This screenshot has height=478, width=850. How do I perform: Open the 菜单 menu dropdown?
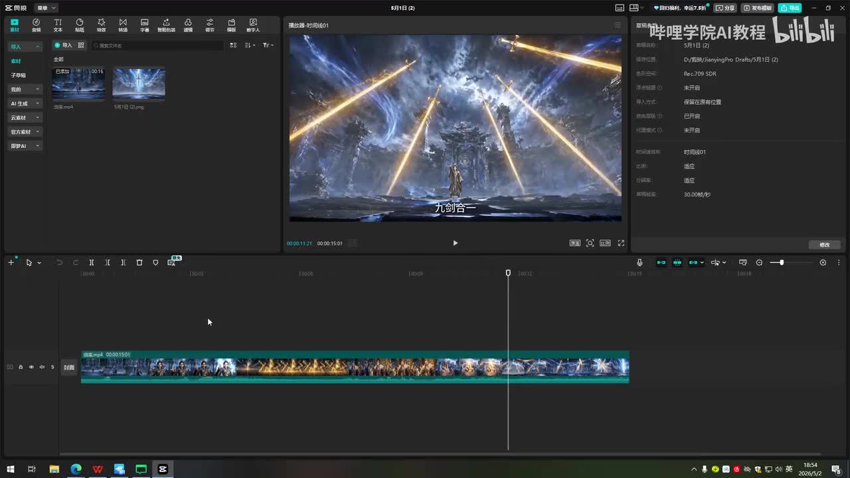pyautogui.click(x=46, y=8)
